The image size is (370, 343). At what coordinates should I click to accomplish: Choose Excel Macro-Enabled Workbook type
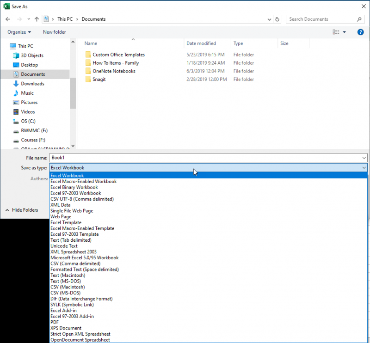[209, 181]
